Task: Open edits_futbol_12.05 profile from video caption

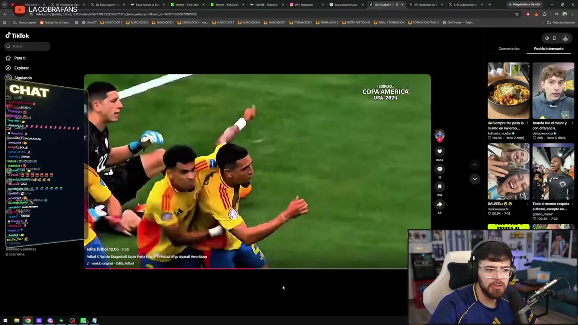Action: coord(103,249)
